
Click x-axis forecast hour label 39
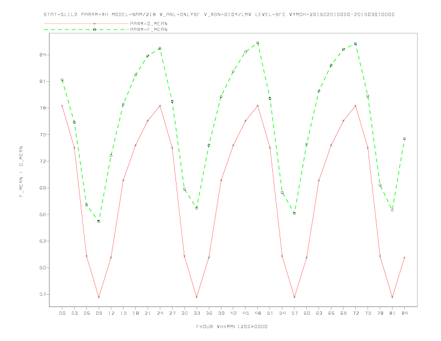coord(221,313)
